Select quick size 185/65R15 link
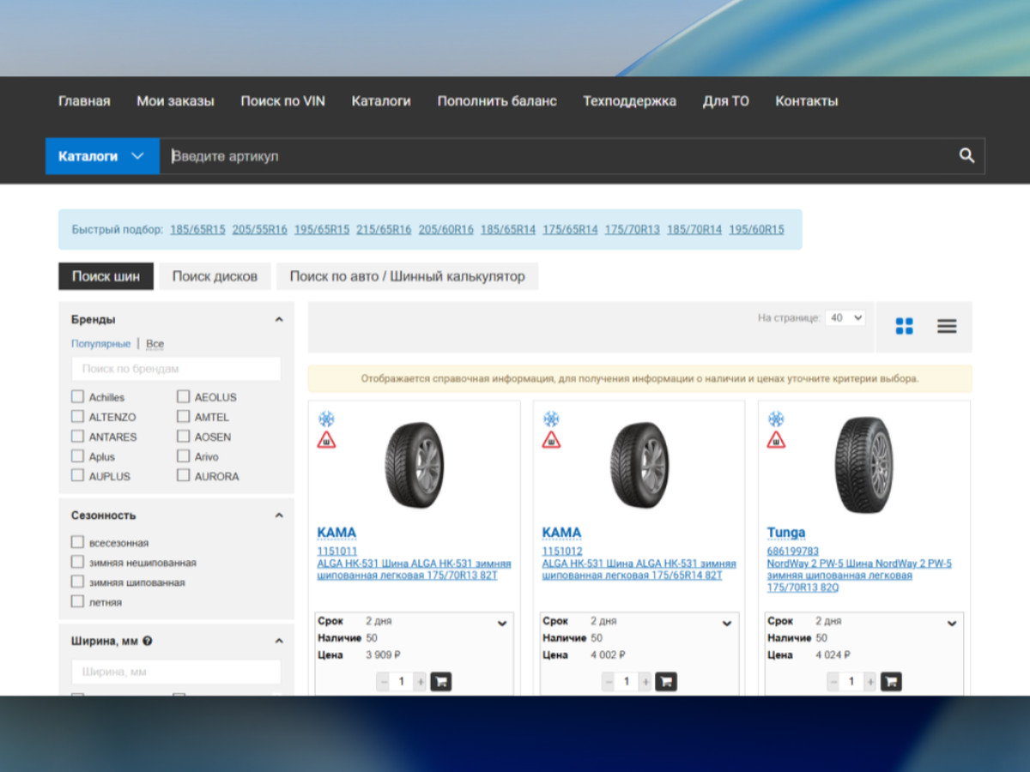 (197, 230)
